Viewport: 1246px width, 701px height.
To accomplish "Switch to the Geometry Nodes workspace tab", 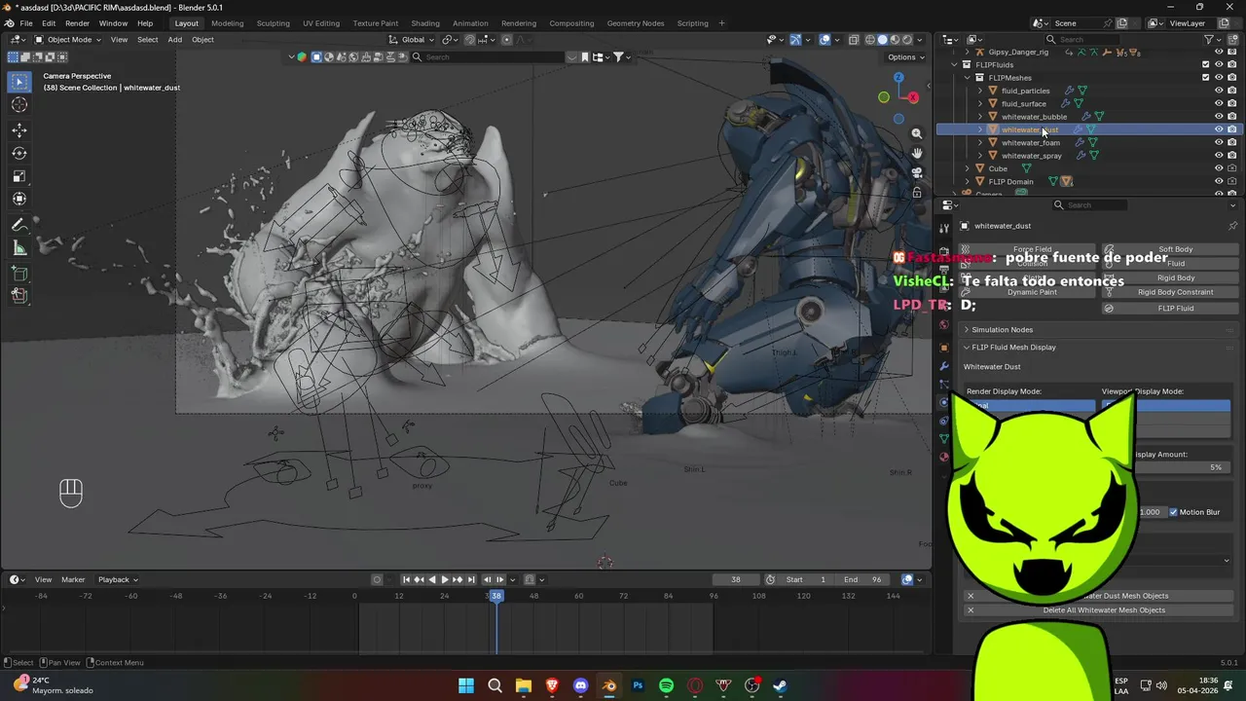I will click(x=636, y=23).
